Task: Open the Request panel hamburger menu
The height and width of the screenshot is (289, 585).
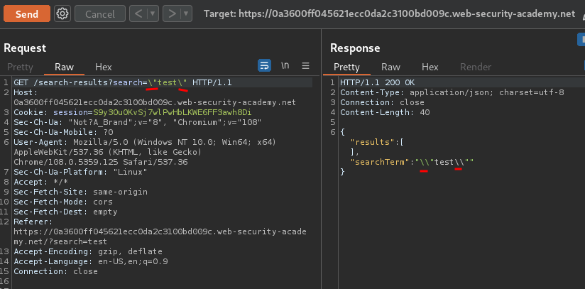Action: 305,66
